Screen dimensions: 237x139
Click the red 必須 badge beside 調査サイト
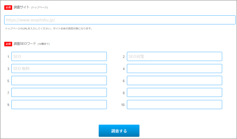[8, 7]
